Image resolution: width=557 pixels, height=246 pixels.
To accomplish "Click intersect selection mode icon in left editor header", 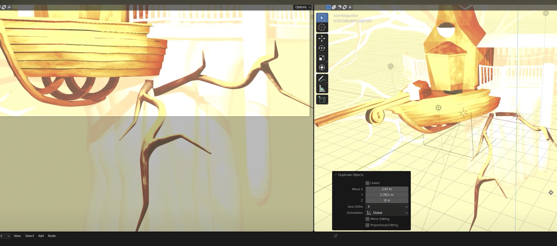I will click(9, 7).
